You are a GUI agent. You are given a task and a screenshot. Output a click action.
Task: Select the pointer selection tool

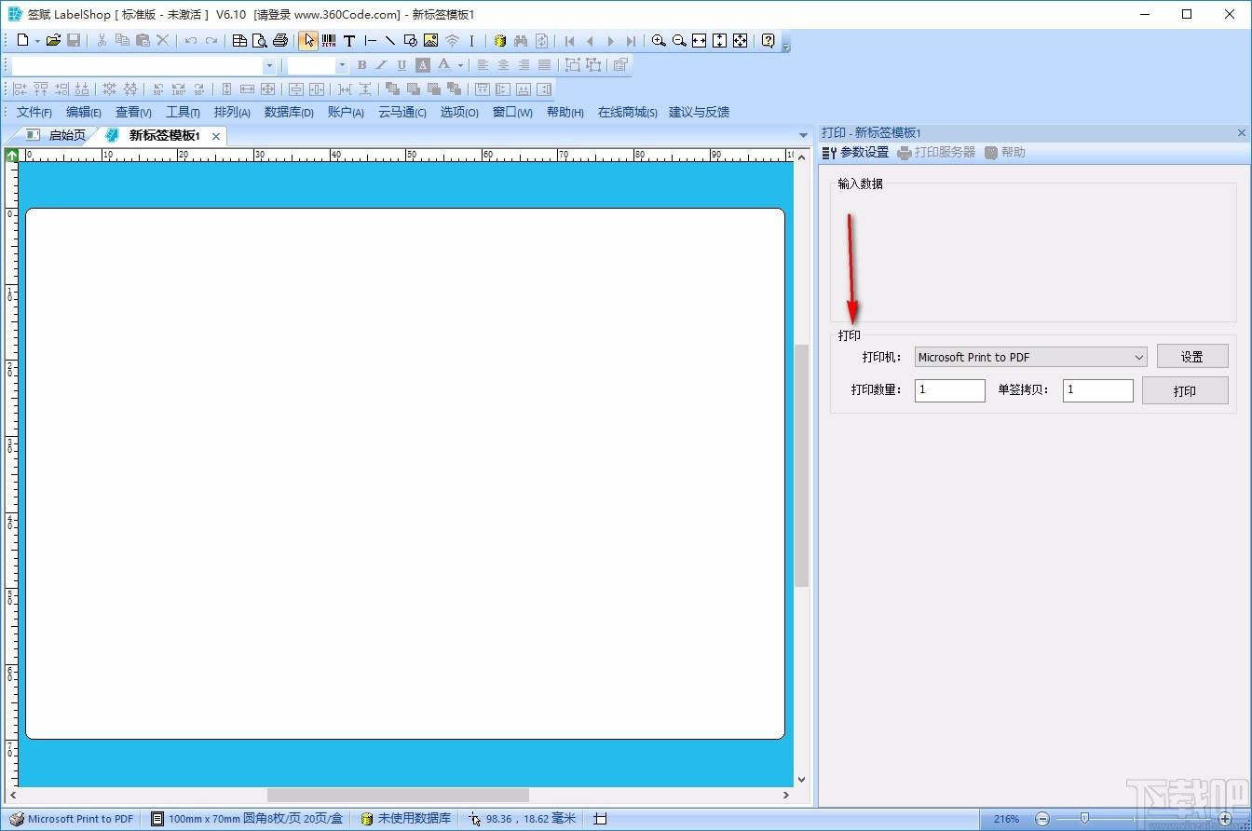pos(308,40)
